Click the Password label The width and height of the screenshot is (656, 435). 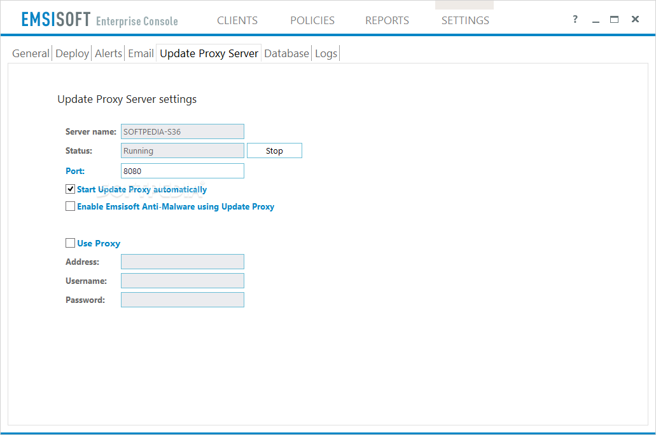click(85, 300)
